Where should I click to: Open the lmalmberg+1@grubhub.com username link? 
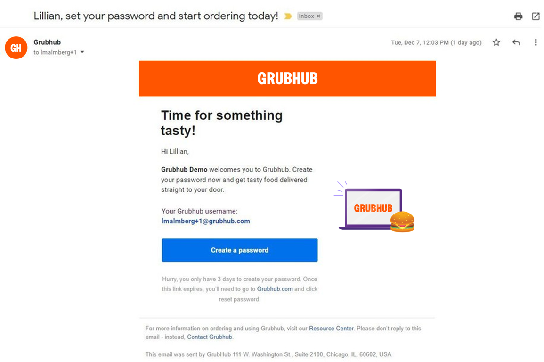[205, 221]
